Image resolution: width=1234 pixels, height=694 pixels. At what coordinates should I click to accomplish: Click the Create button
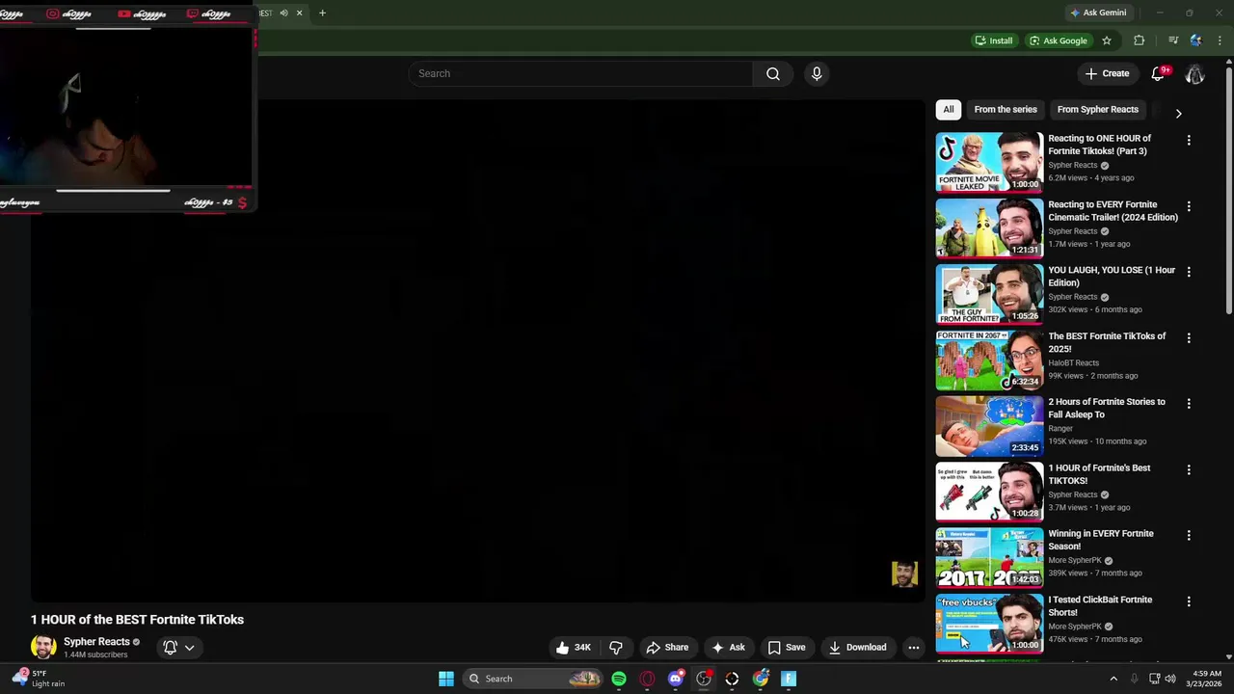point(1107,73)
